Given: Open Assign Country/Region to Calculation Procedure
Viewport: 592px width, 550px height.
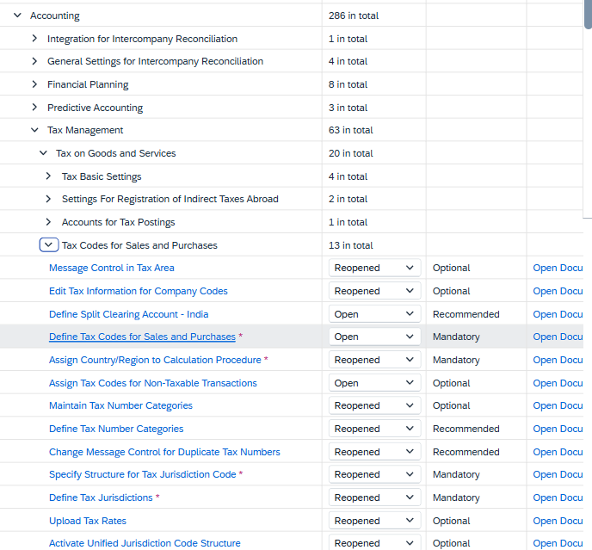Looking at the screenshot, I should [x=155, y=360].
